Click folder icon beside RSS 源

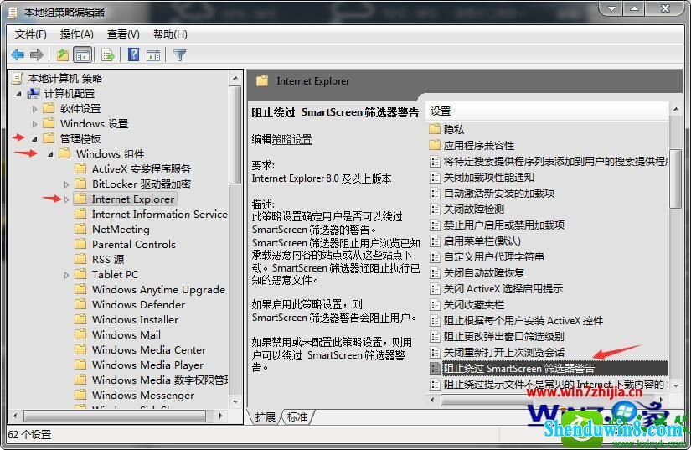pyautogui.click(x=80, y=259)
